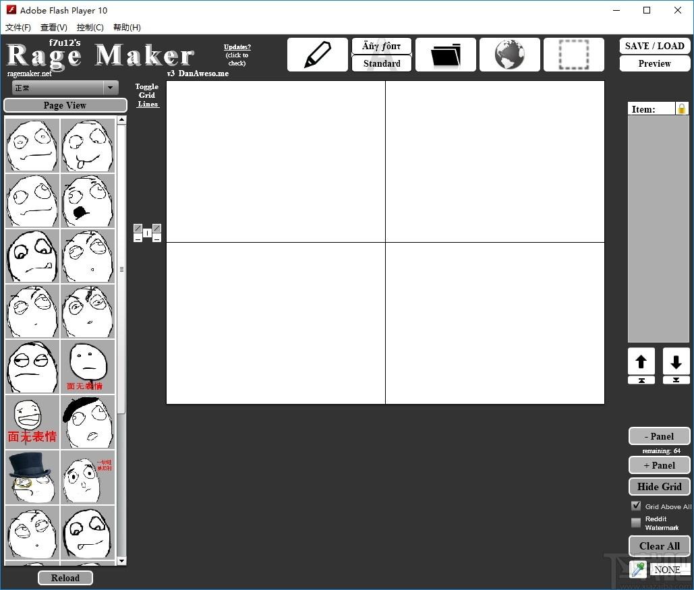Remove a panel with - Panel

click(659, 436)
